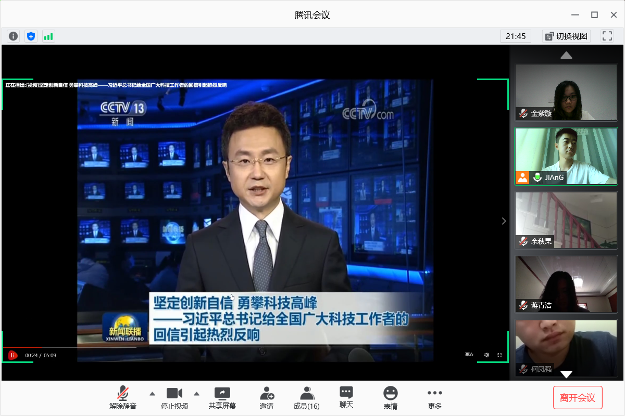Click the blue security shield icon
625x416 pixels.
coord(31,36)
